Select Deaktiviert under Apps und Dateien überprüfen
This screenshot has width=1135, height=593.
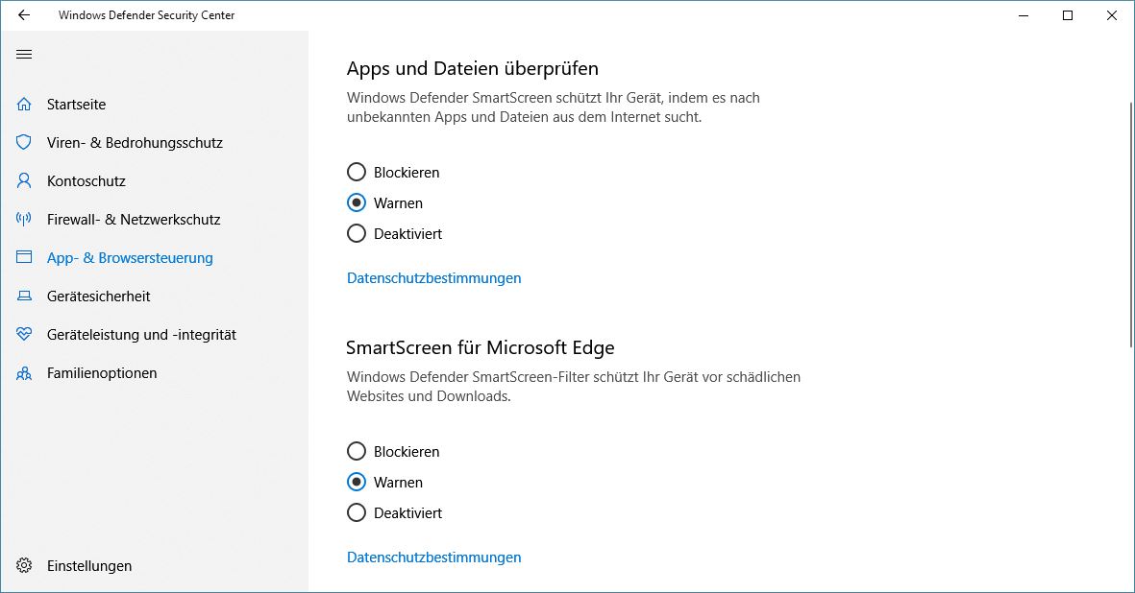pos(357,234)
